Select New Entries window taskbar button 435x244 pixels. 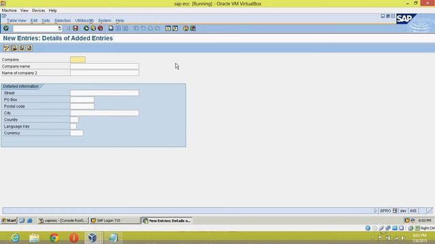coord(167,220)
